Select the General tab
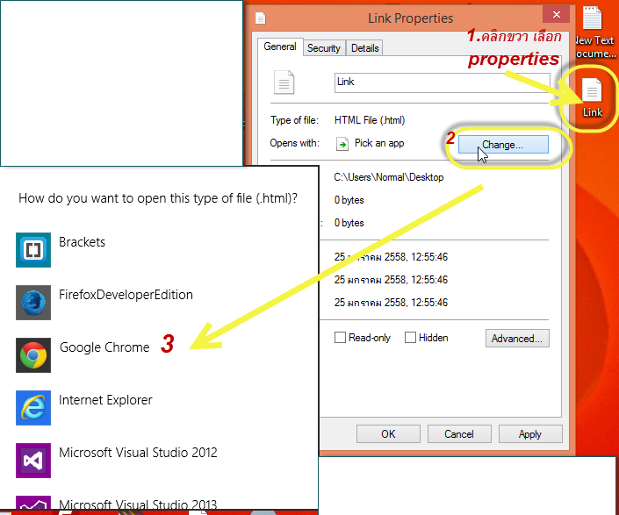The image size is (619, 515). [x=280, y=46]
